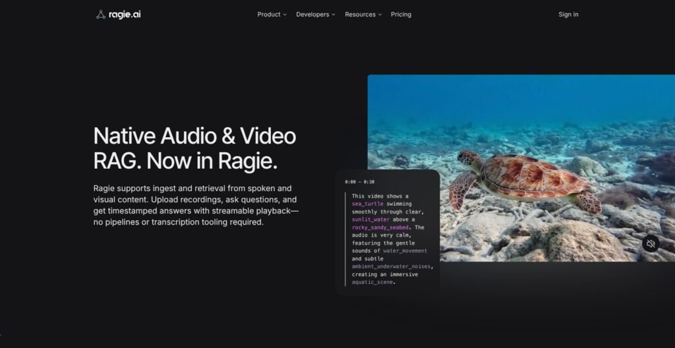Go to the Pricing page
This screenshot has width=675, height=348.
401,14
